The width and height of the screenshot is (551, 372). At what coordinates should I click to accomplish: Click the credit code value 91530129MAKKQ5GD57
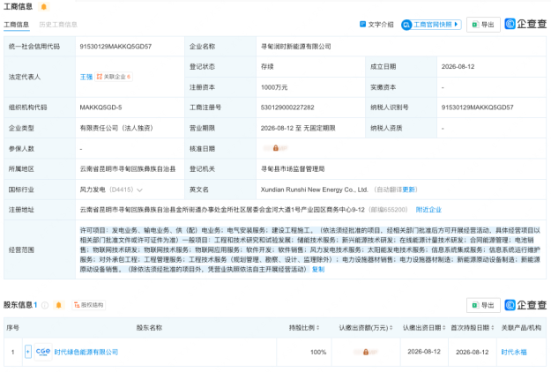coord(115,47)
